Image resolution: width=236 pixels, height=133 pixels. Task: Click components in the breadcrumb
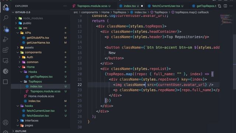[90, 12]
